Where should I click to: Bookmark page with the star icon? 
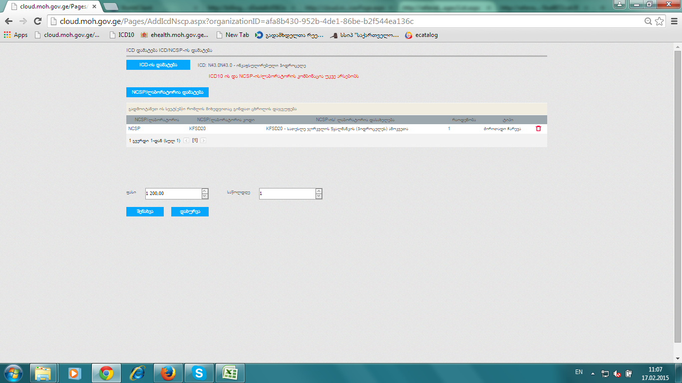tap(659, 21)
